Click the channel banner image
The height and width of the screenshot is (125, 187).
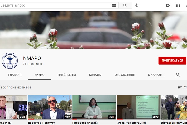click(x=93, y=30)
